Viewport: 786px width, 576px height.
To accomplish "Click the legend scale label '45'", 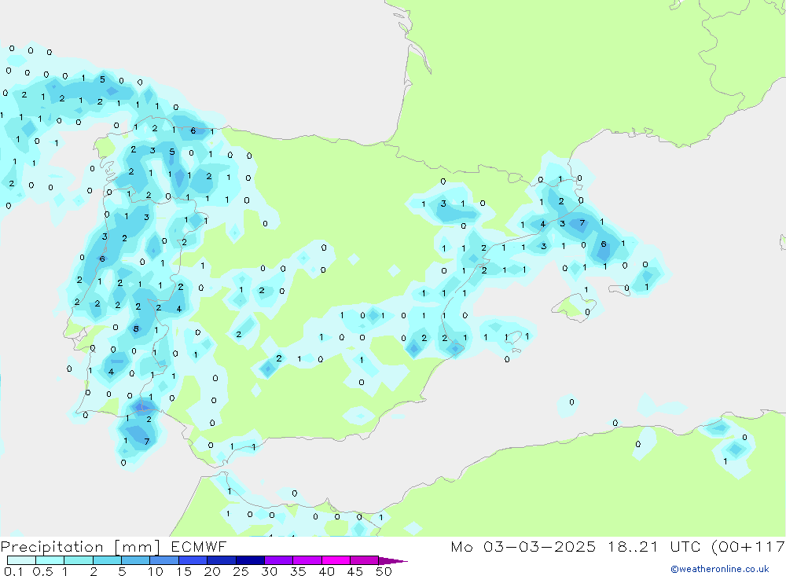I will 355,571.
